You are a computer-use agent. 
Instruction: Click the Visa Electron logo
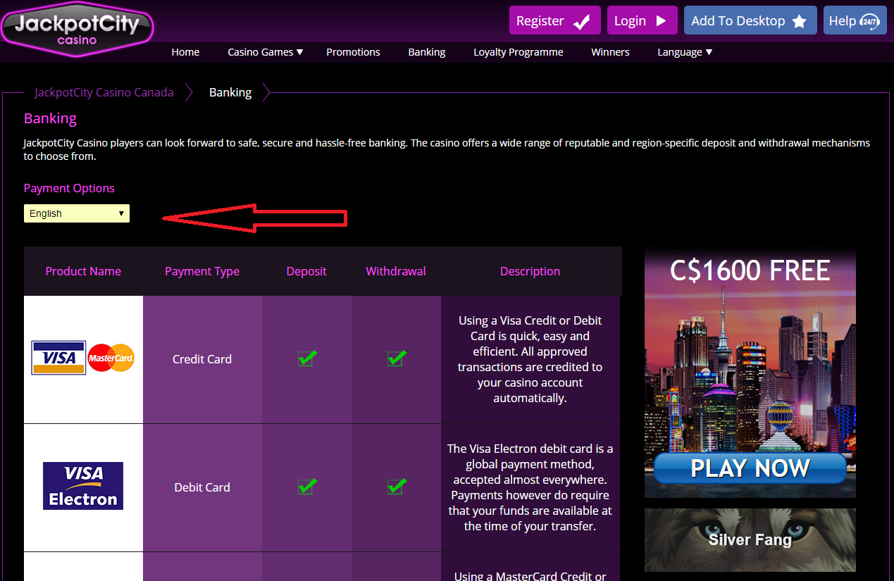pyautogui.click(x=83, y=486)
